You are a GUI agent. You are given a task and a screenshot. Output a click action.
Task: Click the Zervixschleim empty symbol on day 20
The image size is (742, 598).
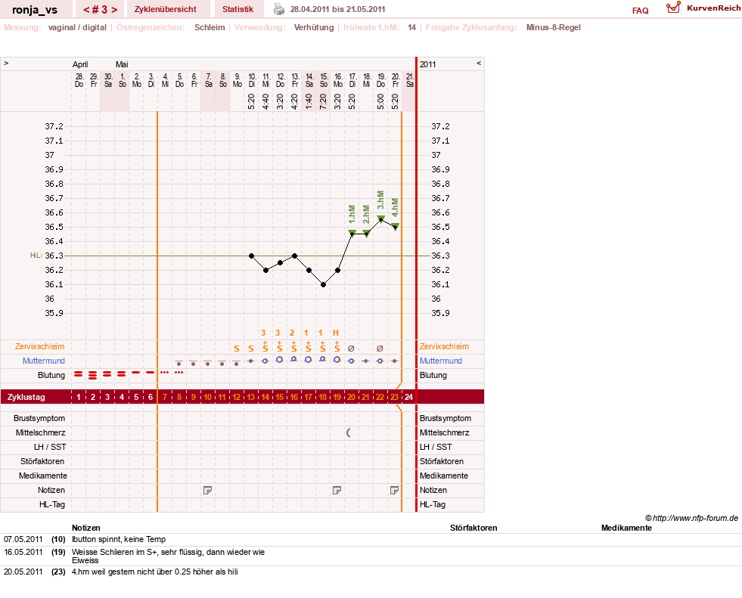[351, 349]
